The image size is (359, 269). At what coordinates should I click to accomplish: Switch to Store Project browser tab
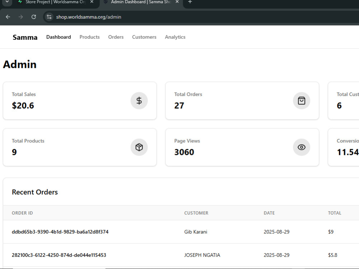[x=56, y=2]
